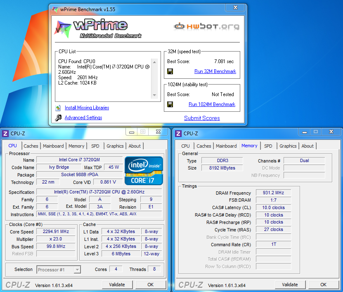Click the CAS# Latency value 10.0 clocks
This screenshot has width=343, height=292.
click(x=273, y=207)
